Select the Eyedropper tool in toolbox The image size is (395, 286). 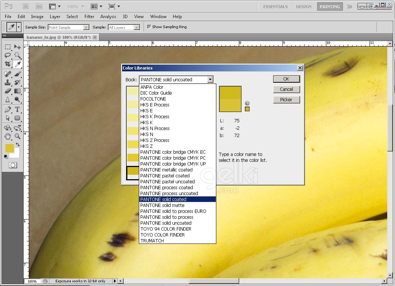(x=17, y=64)
